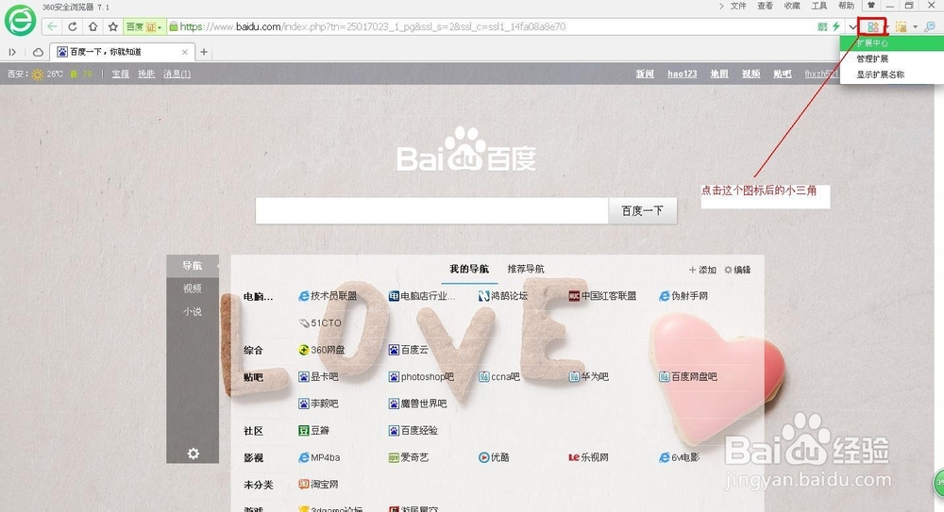Switch to 我的导航 tab
Viewport: 944px width, 512px height.
tap(469, 269)
